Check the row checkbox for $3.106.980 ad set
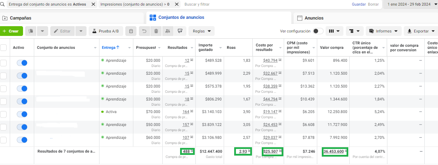The width and height of the screenshot is (438, 165). click(x=3, y=140)
